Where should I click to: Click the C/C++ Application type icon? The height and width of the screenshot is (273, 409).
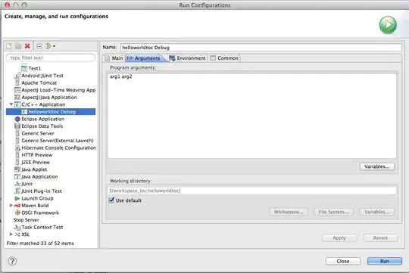pos(17,104)
